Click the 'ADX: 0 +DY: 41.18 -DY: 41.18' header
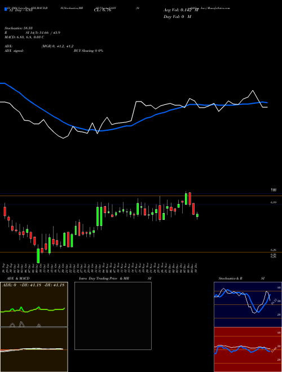The height and width of the screenshot is (372, 282). (x=33, y=285)
